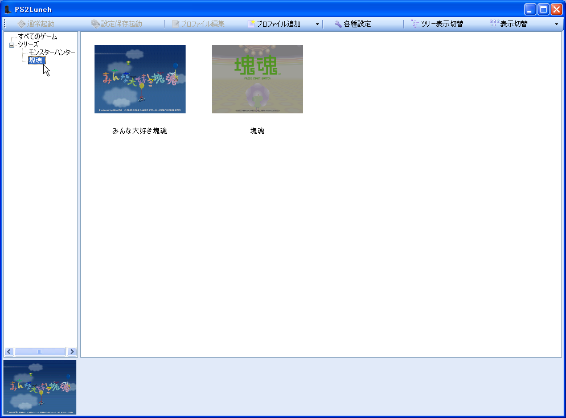Click the preview image at bottom left

click(40, 387)
